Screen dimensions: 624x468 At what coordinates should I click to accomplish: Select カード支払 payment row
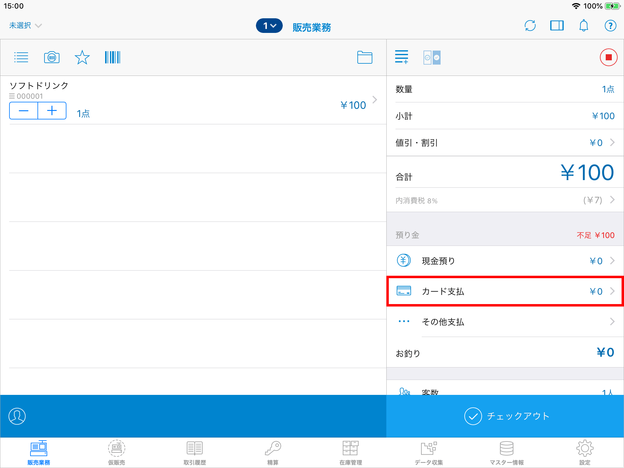coord(505,291)
